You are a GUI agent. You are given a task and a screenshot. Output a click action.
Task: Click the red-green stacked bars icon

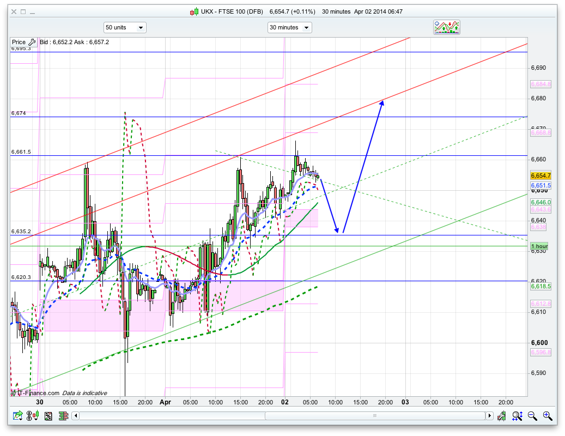[x=64, y=416]
